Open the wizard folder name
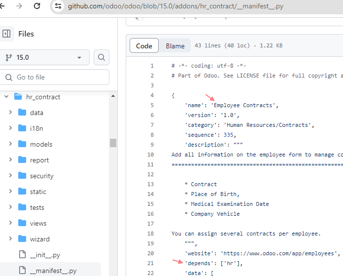This screenshot has height=276, width=343. click(40, 239)
